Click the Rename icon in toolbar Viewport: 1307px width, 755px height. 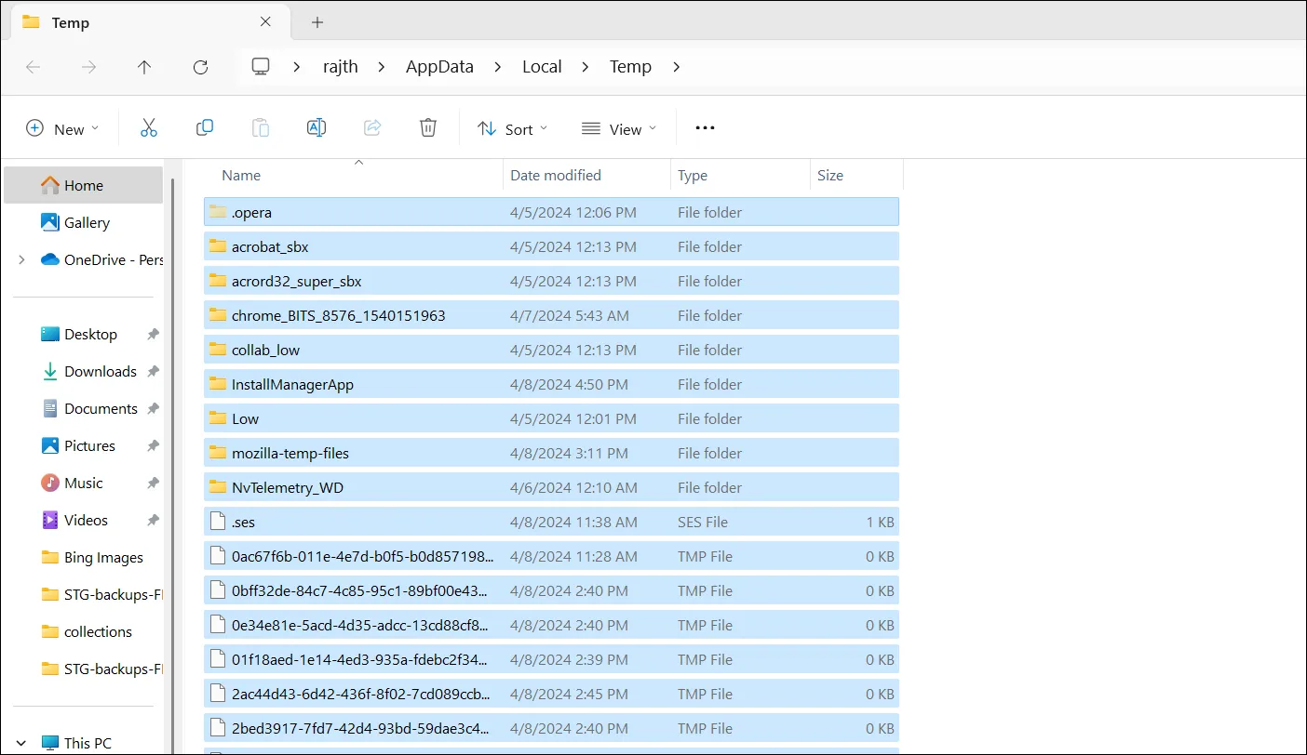point(317,128)
